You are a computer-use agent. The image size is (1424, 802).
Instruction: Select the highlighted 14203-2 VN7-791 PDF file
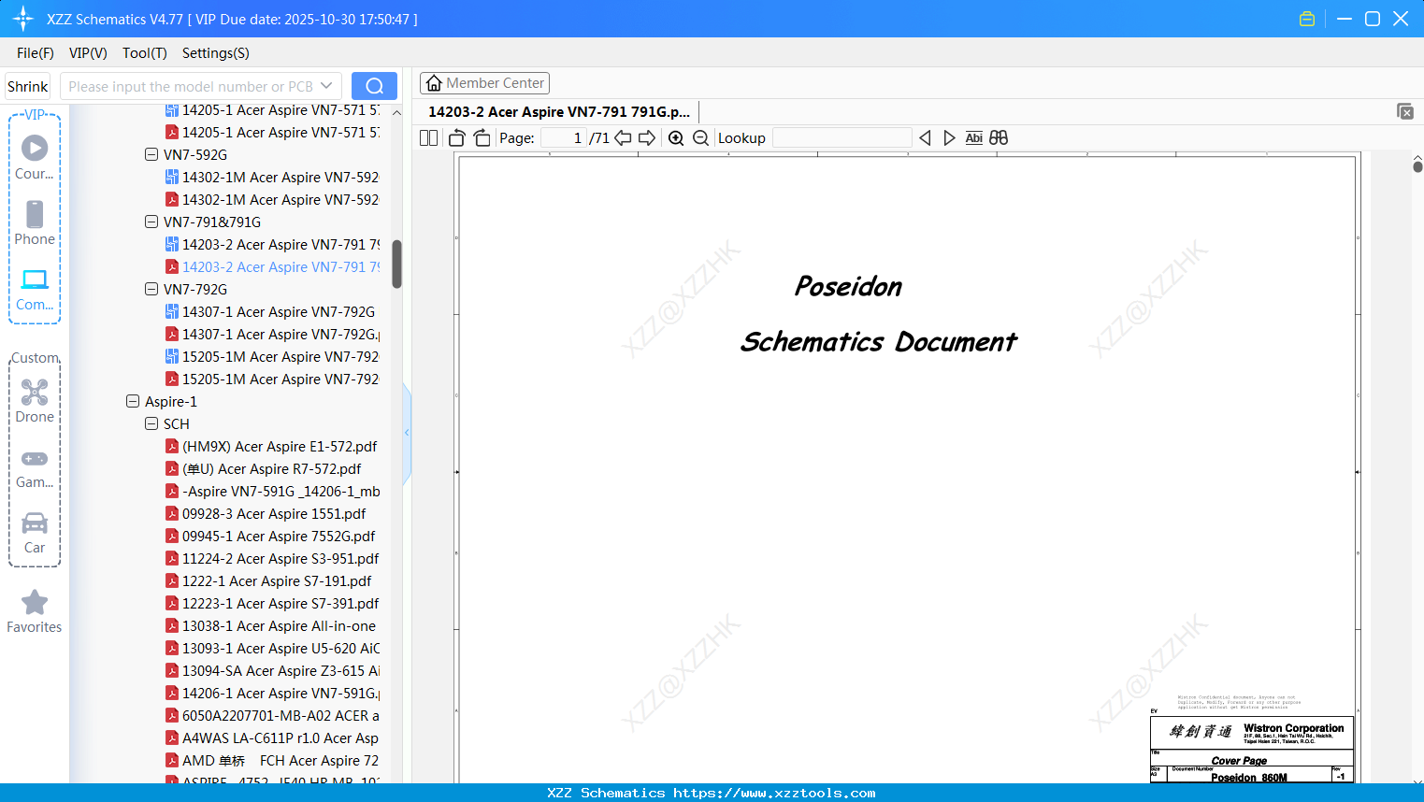[272, 266]
